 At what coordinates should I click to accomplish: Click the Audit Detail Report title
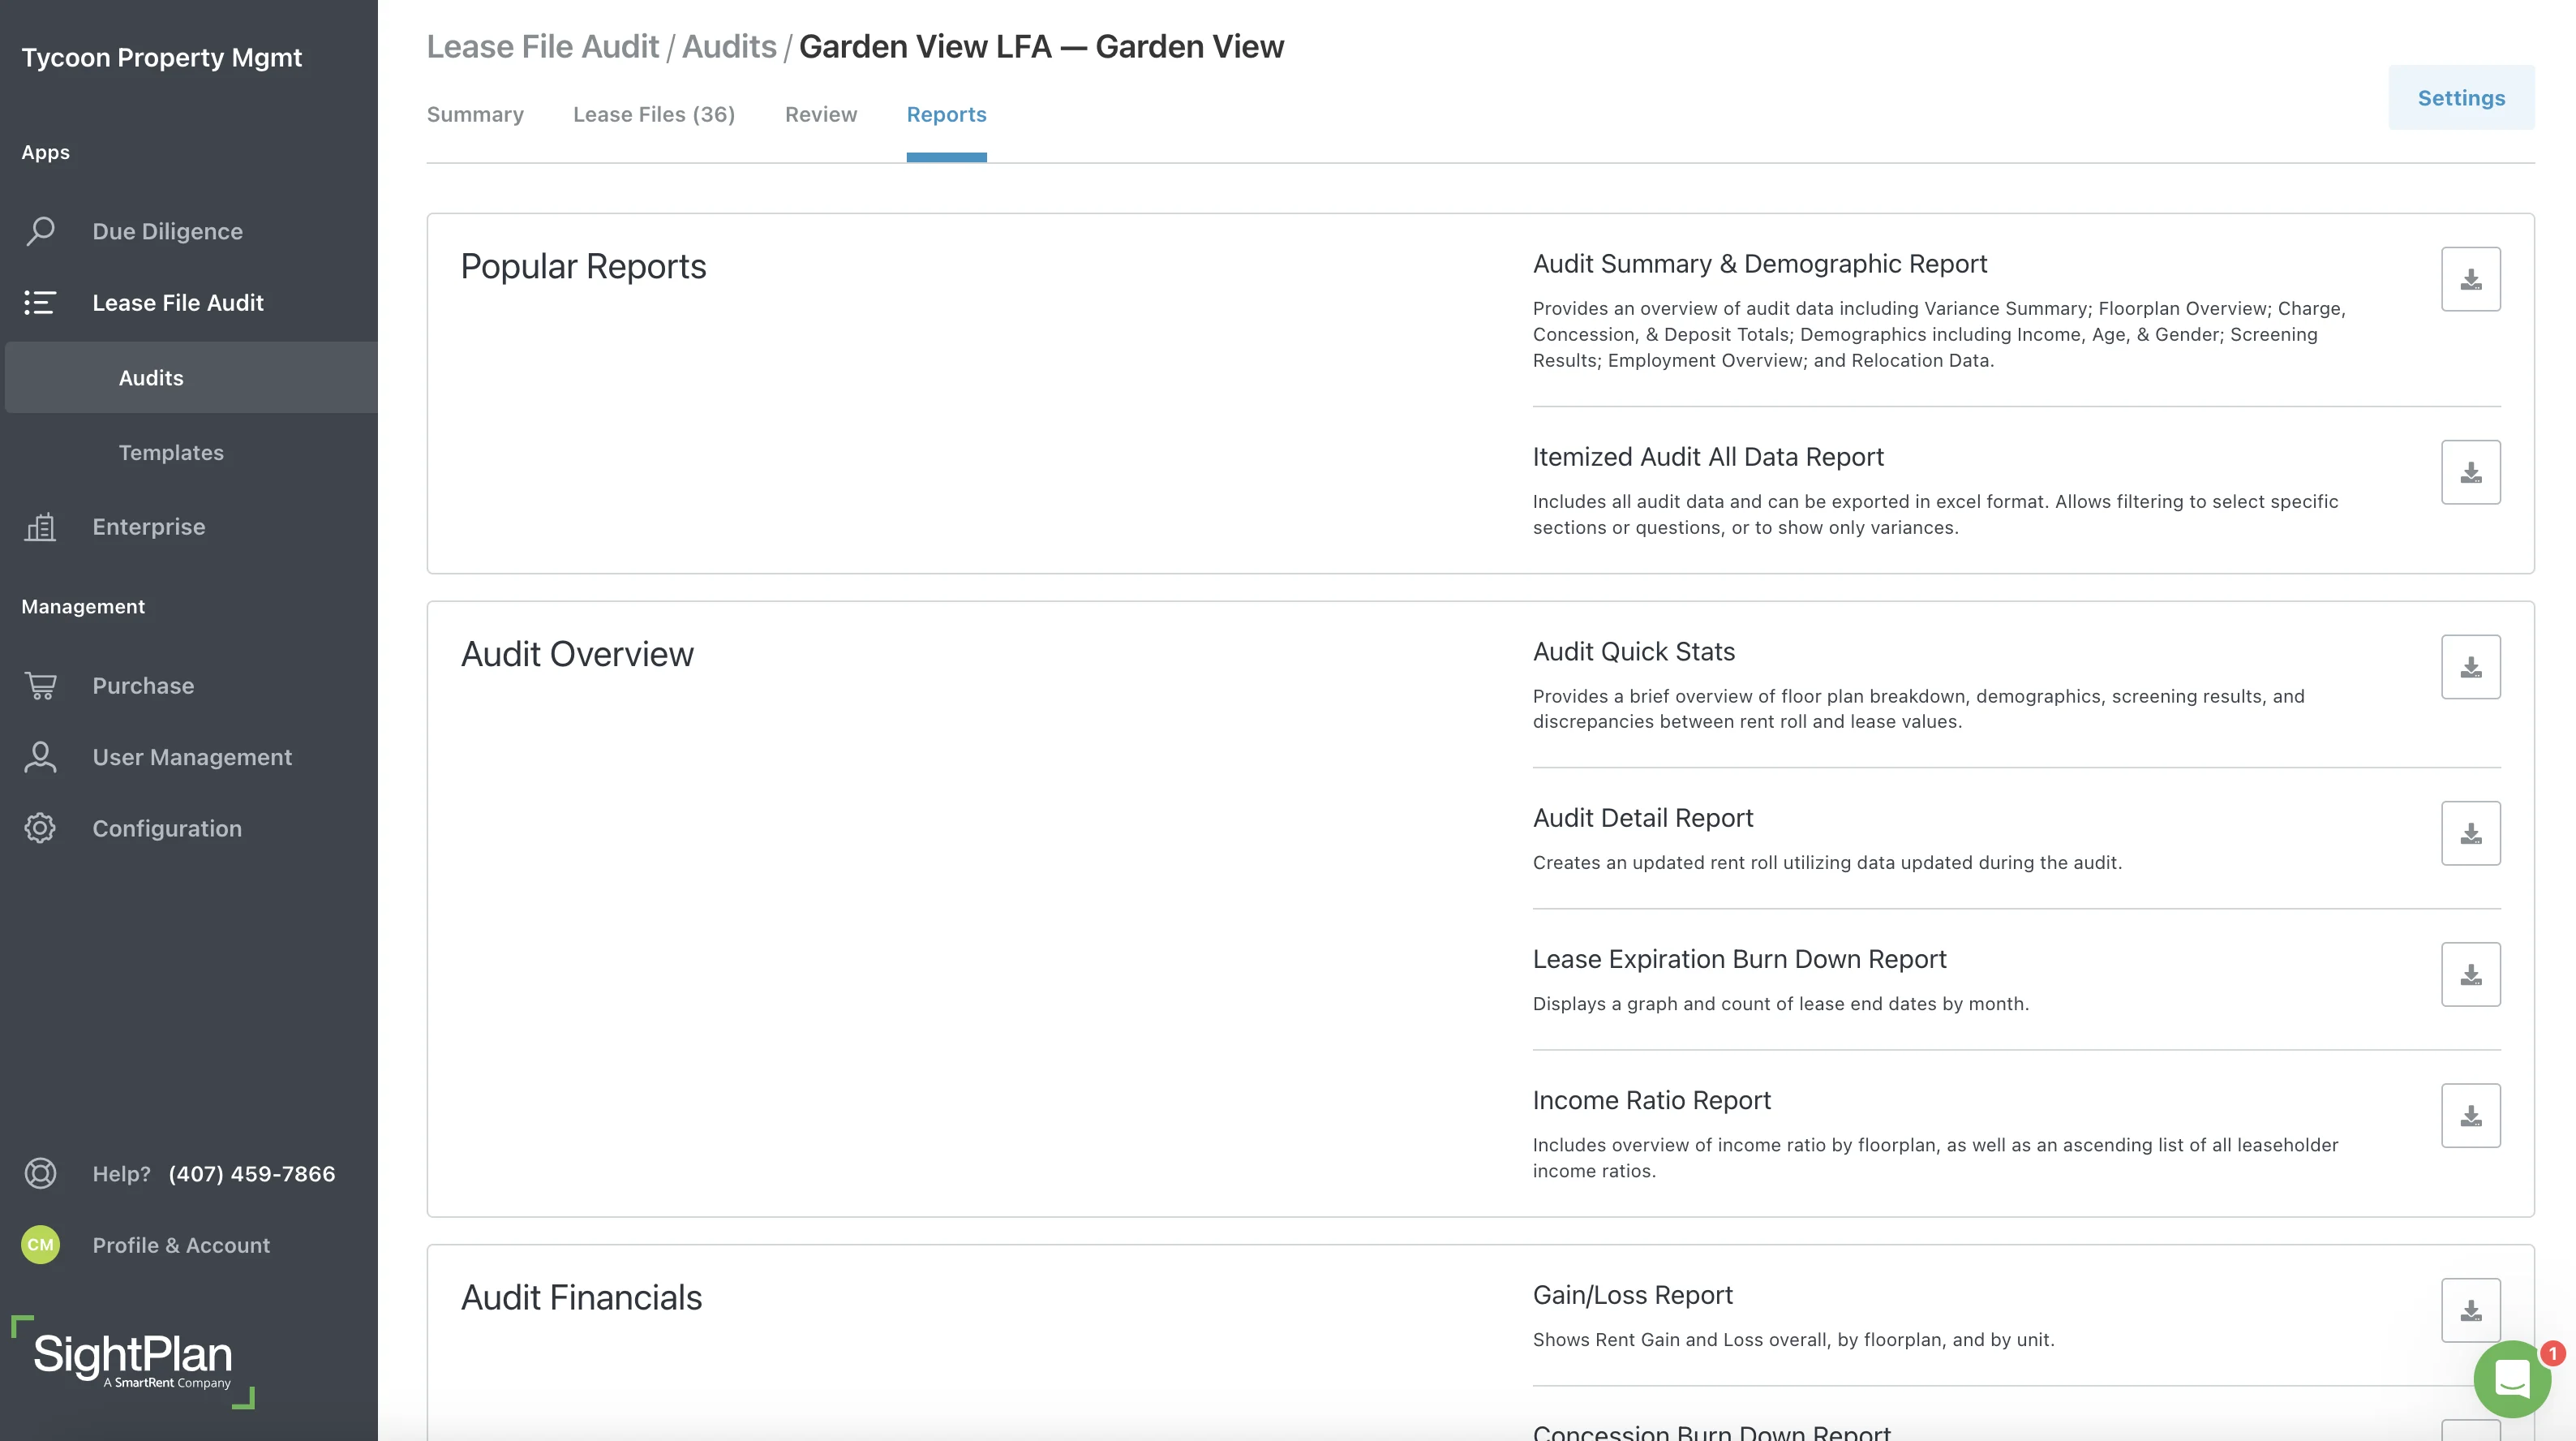click(1643, 818)
